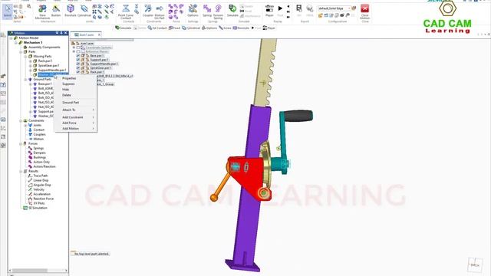Open the default_Solid Edge configuration dropdown

[334, 8]
